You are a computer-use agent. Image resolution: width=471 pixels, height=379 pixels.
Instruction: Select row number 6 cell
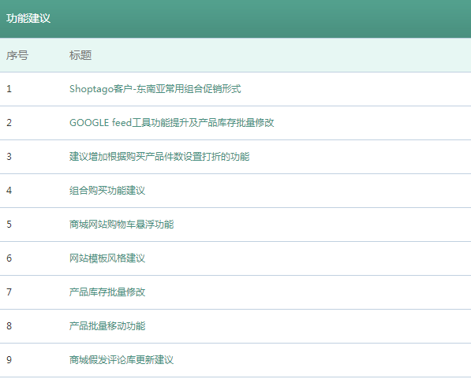(9, 258)
